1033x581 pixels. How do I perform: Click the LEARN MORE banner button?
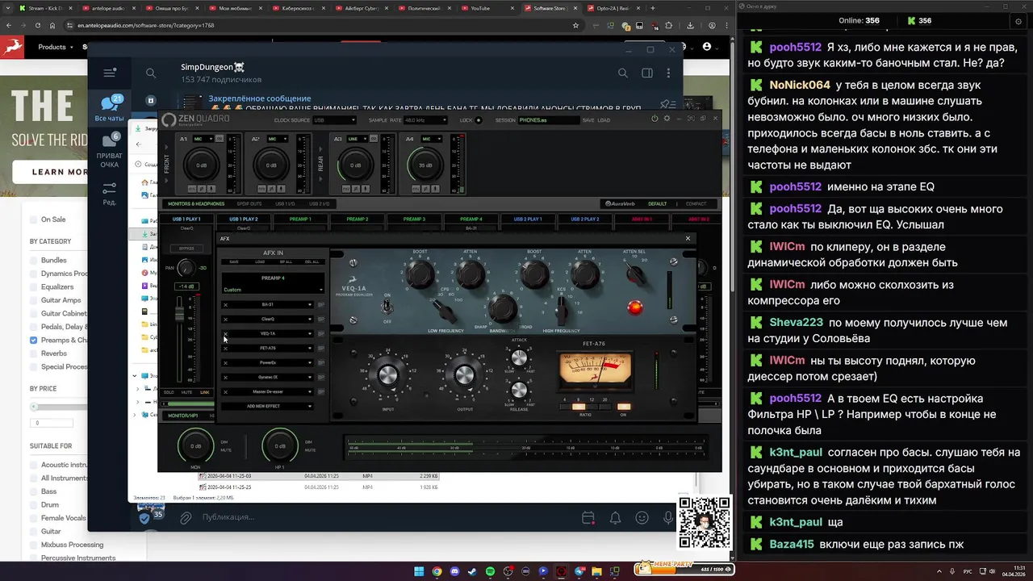tap(58, 172)
